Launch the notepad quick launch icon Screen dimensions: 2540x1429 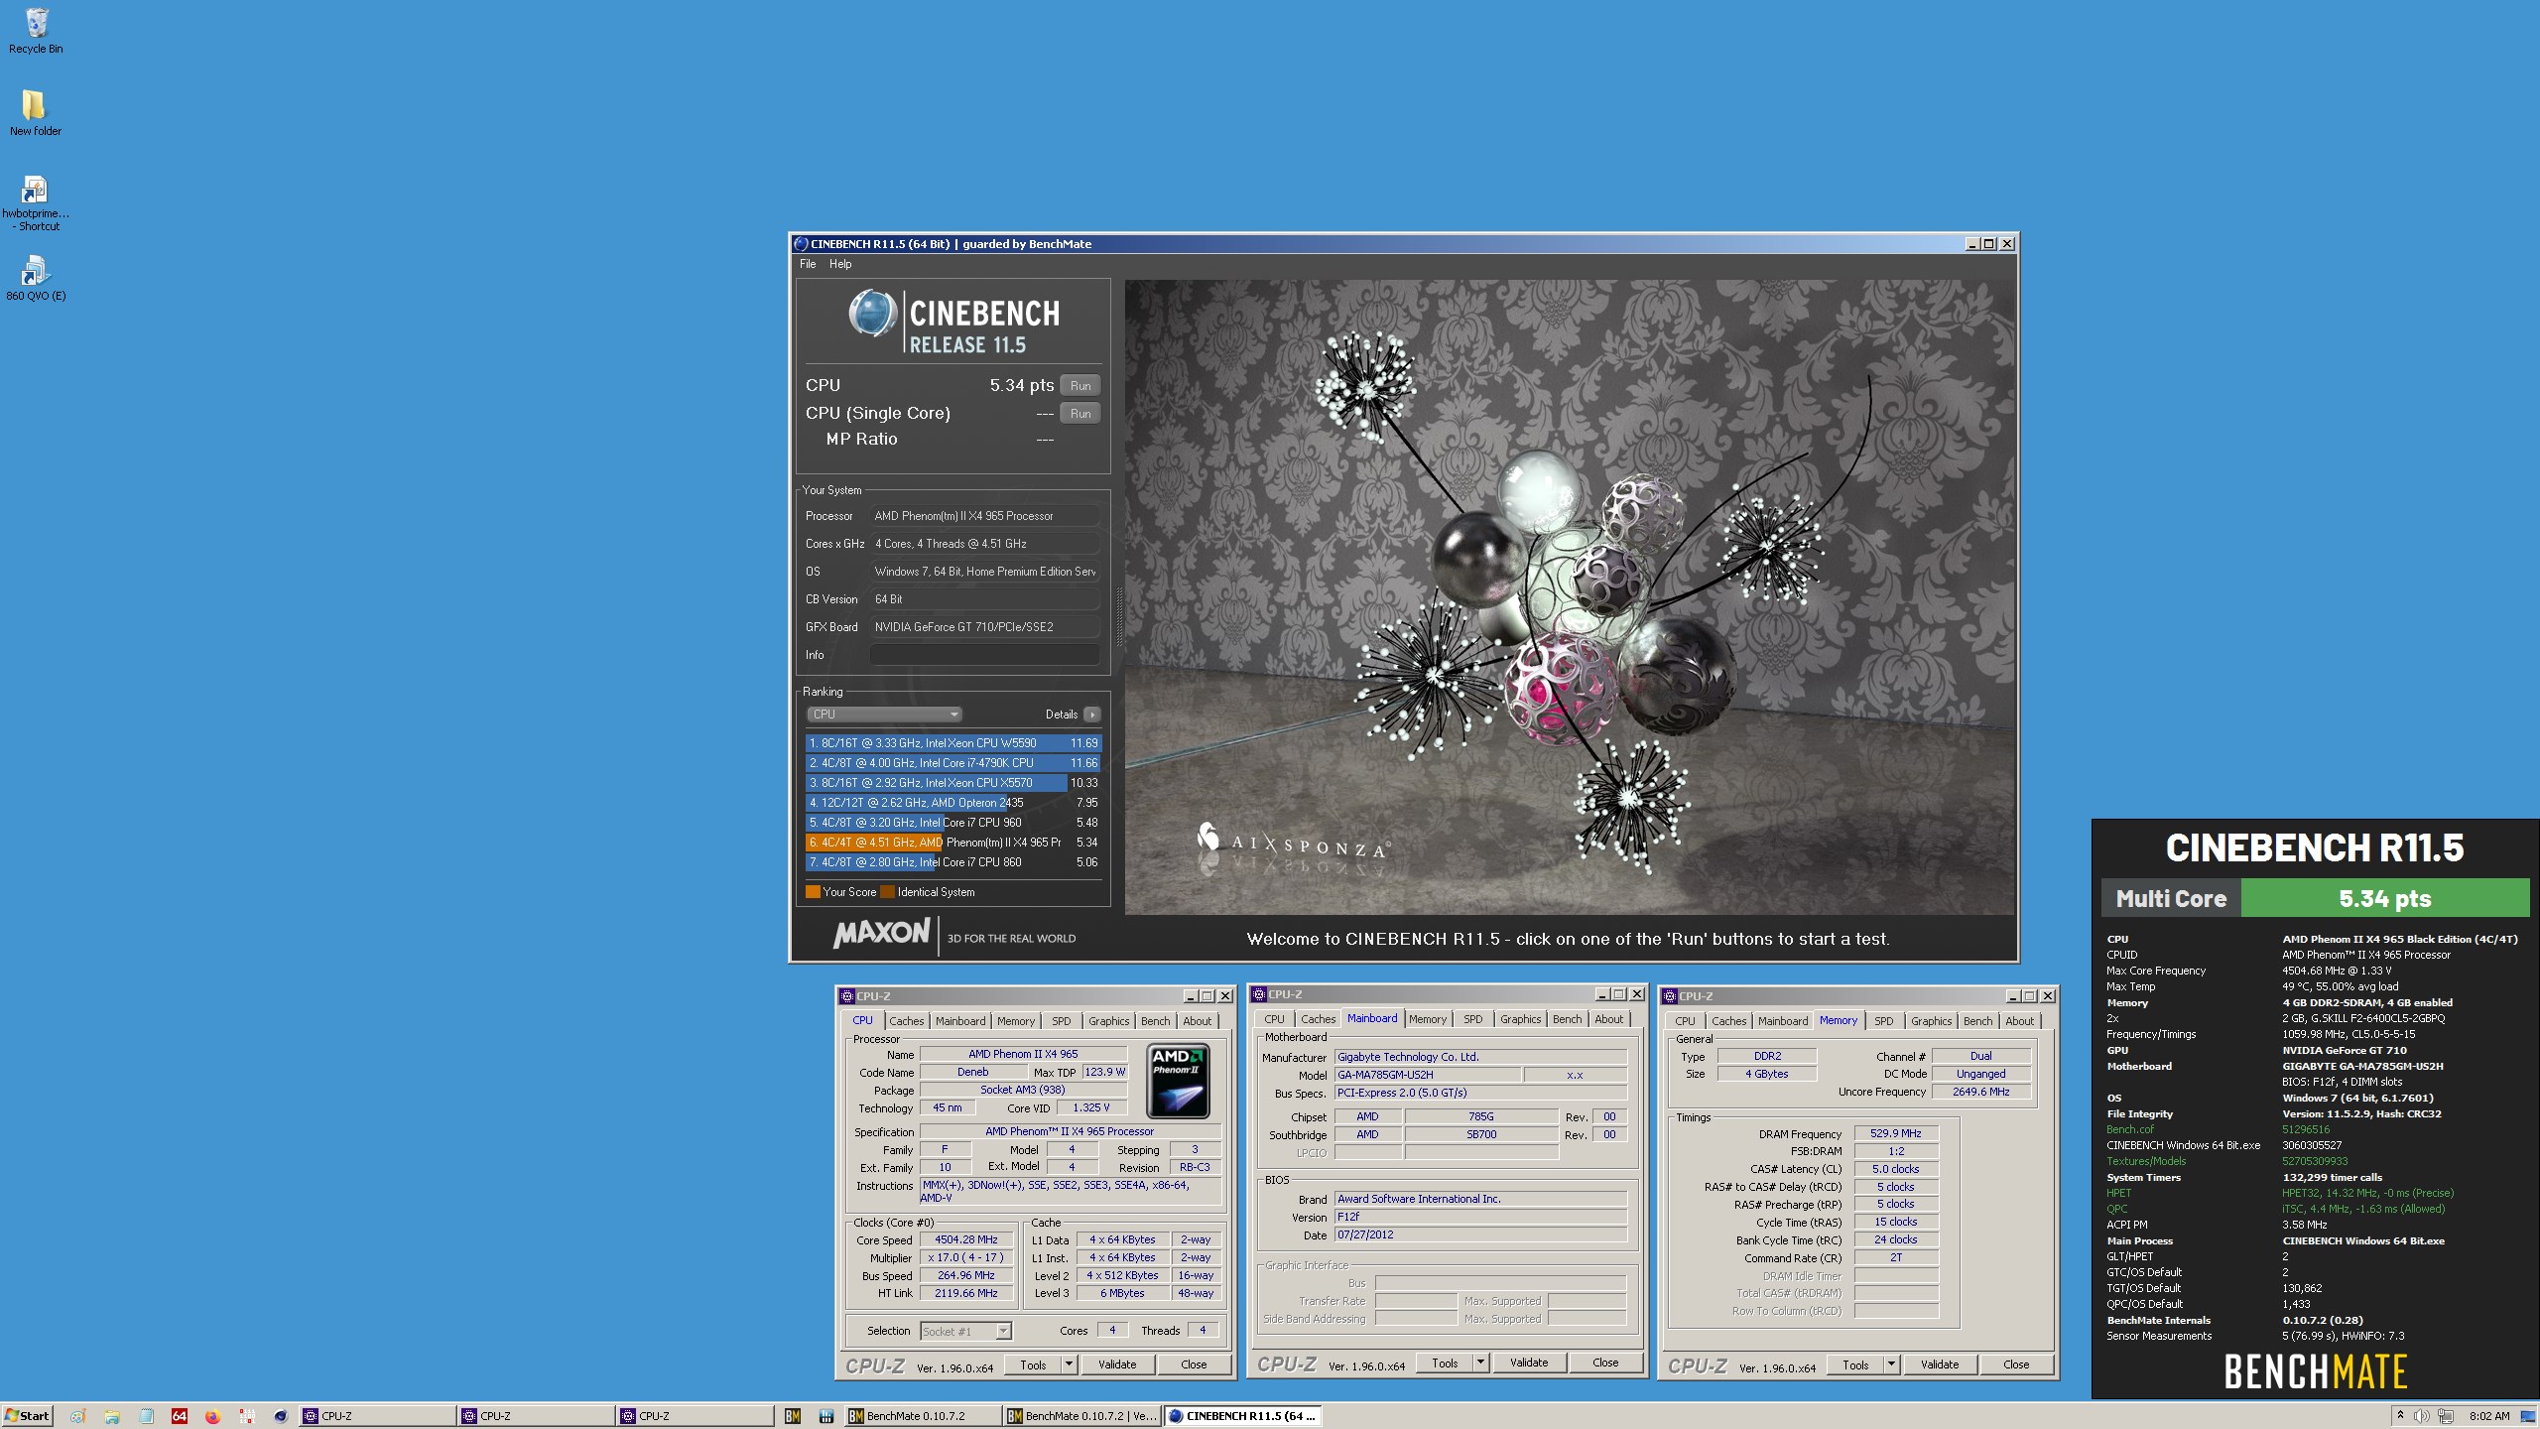[146, 1416]
